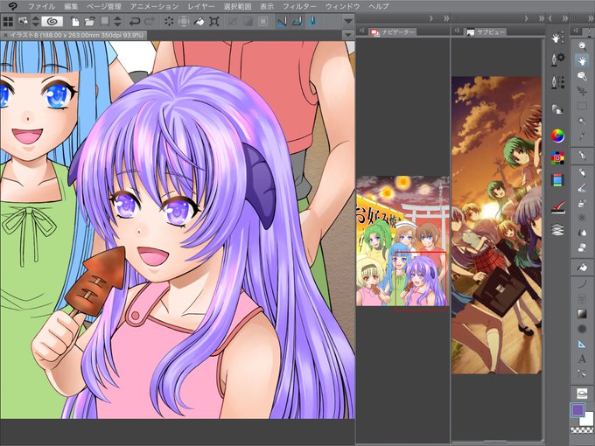Screen dimensions: 595x446
Task: Select the Fill bucket tool in tool palette
Action: 582,267
